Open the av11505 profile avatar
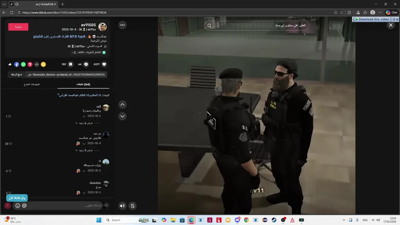The image size is (400, 225). (102, 27)
